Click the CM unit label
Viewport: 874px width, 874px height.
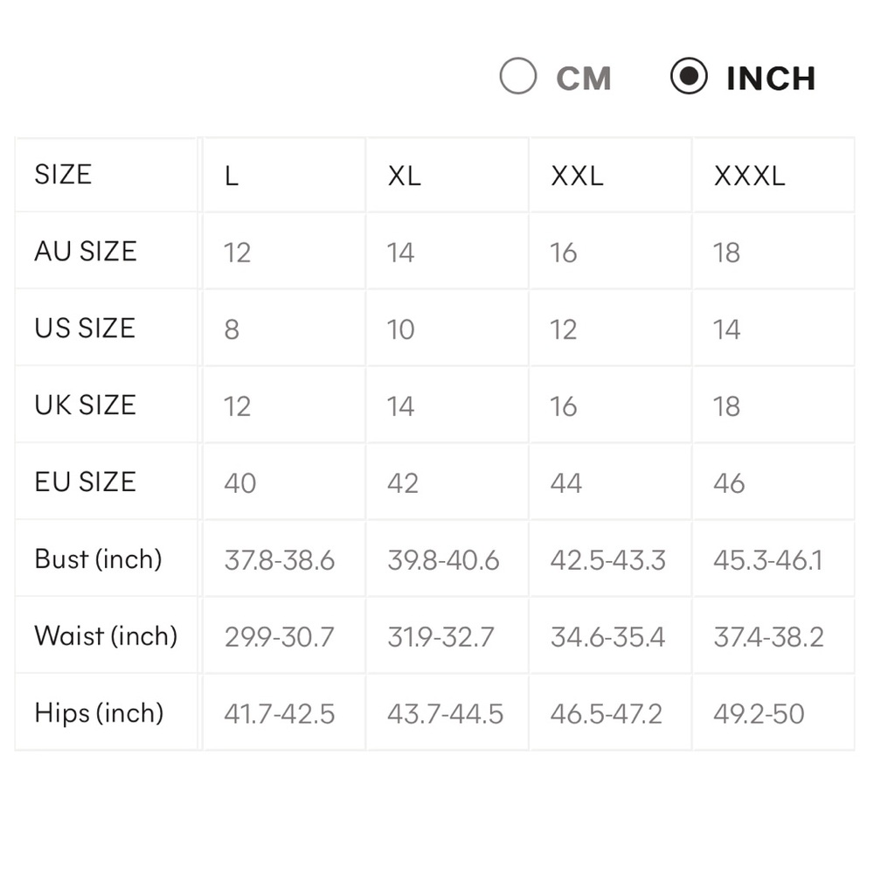584,78
